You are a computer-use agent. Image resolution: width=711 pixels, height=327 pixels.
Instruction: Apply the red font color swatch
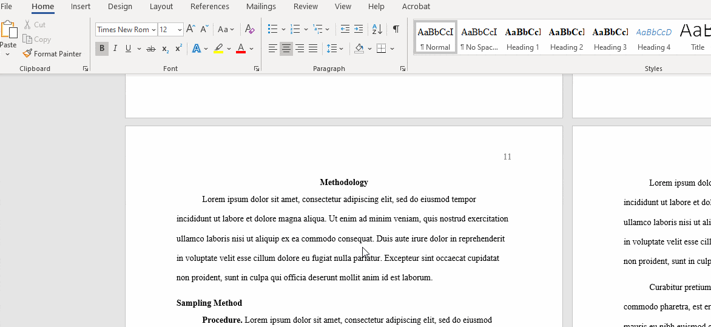[x=241, y=49]
